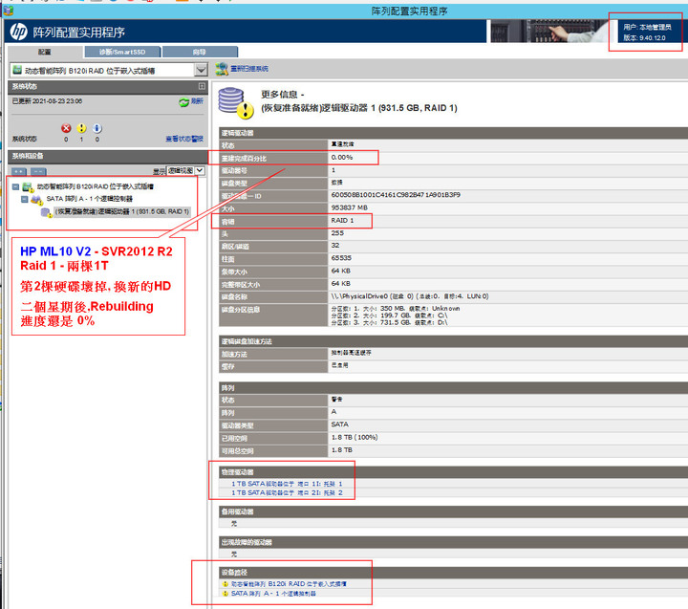
Task: Click the version 9.40.12.0 text
Action: tap(644, 37)
